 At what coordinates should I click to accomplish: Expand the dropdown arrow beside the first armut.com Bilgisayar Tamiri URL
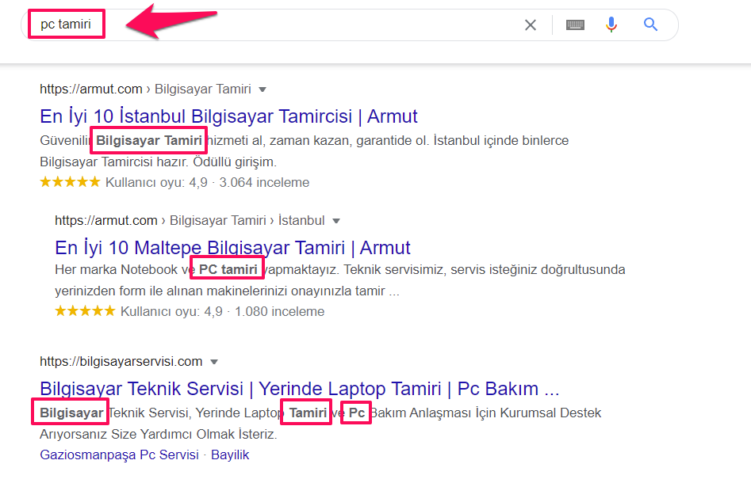click(x=262, y=89)
